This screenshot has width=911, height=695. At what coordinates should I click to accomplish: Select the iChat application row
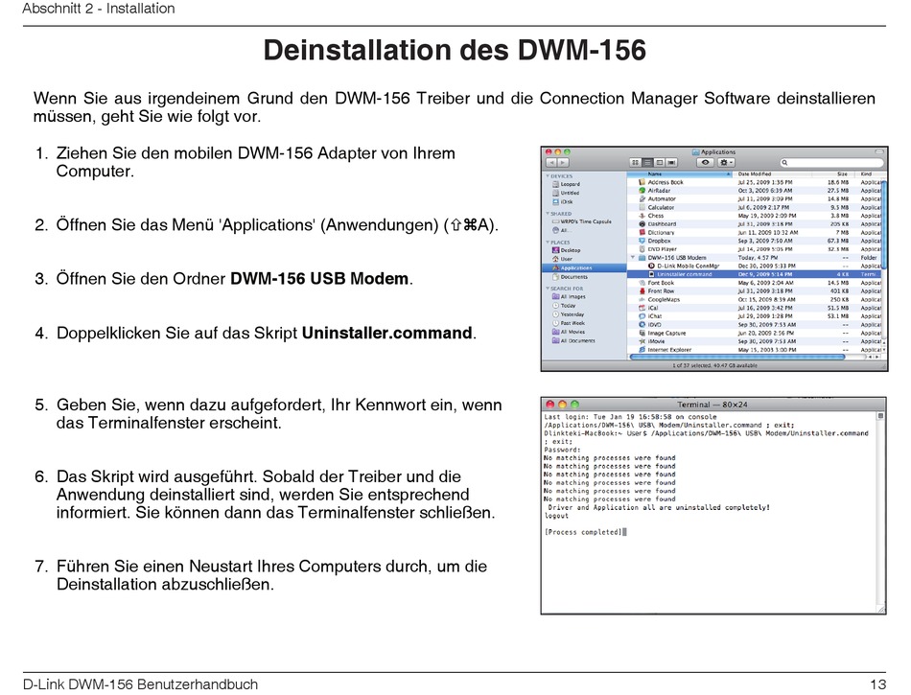[x=755, y=316]
